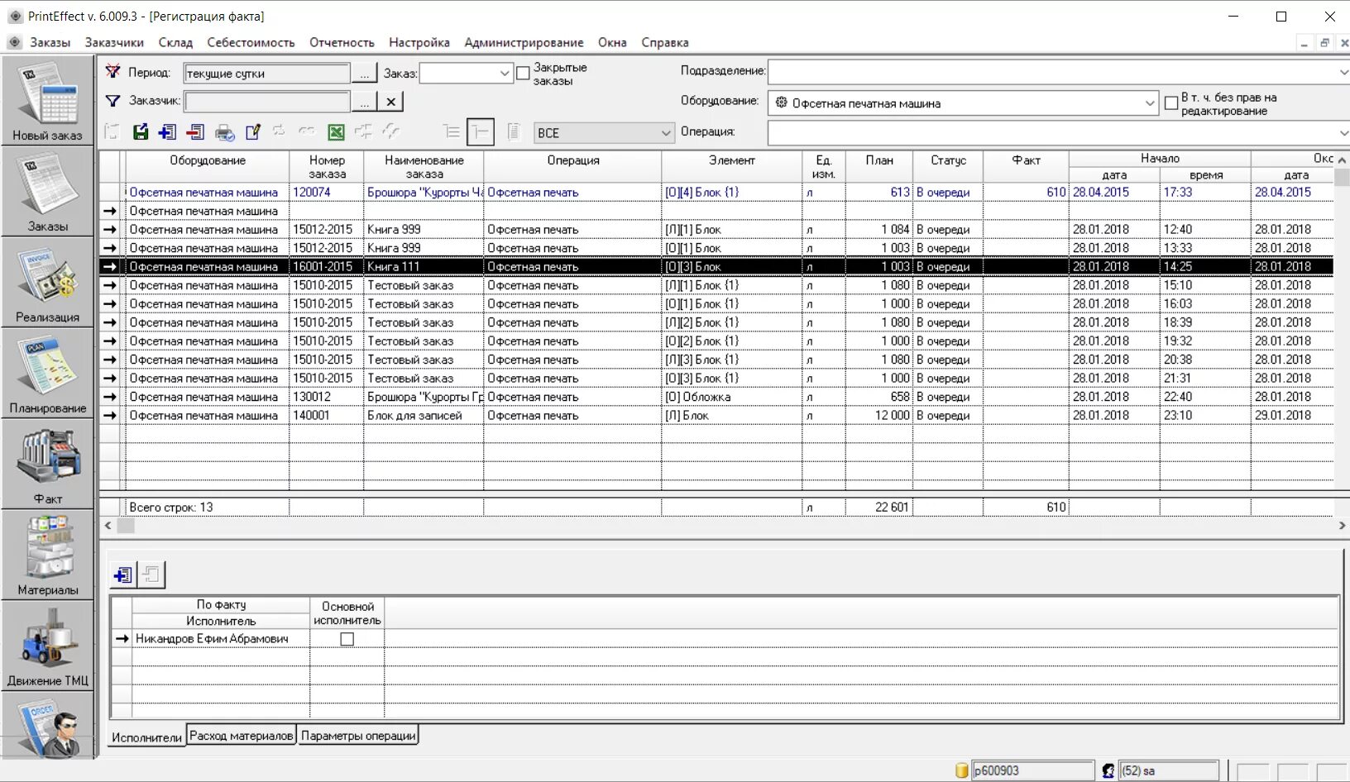
Task: Click the list-view icon left of the ВСЕ box
Action: [x=514, y=131]
